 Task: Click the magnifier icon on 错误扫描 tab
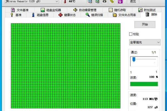(87, 15)
